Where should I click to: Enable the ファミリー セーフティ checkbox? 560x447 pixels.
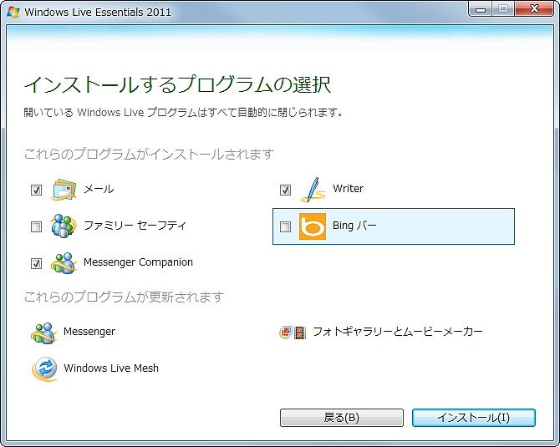(x=36, y=226)
